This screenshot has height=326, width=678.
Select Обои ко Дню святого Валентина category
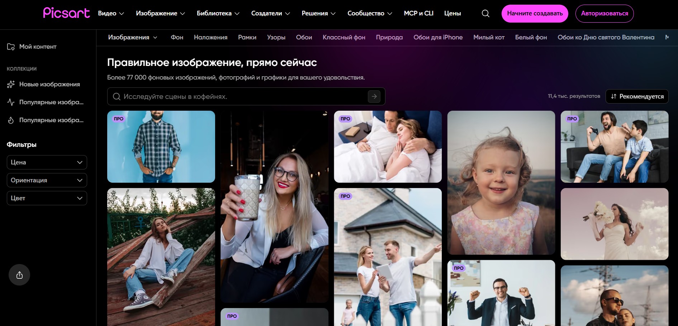(x=606, y=37)
